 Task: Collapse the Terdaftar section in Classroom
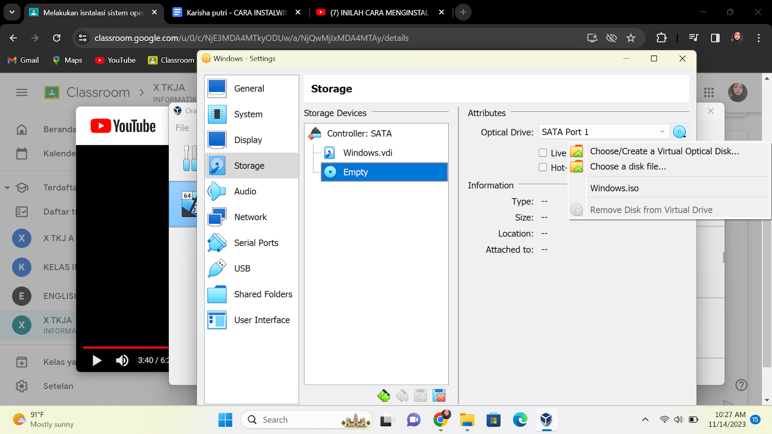coord(7,188)
